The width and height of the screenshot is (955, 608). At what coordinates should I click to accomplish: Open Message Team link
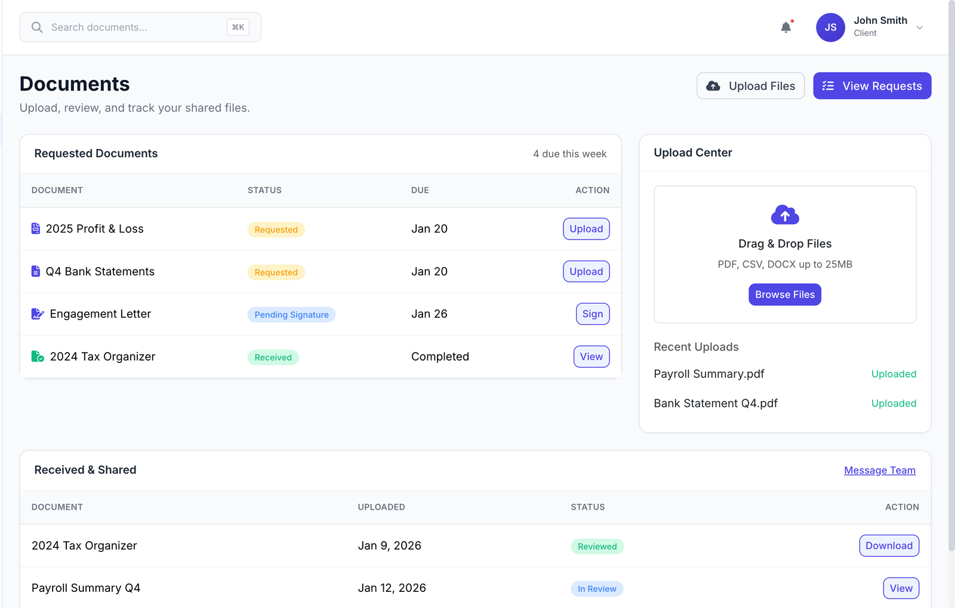(879, 470)
